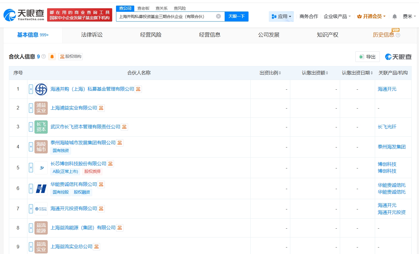Viewport: 419px width, 254px height.
Task: Click the orange bell alert icon
Action: coord(52,57)
